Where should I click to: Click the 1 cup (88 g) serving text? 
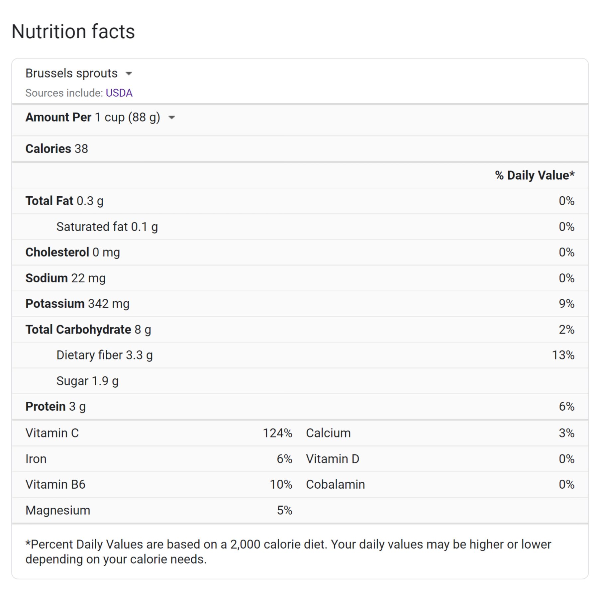click(128, 117)
